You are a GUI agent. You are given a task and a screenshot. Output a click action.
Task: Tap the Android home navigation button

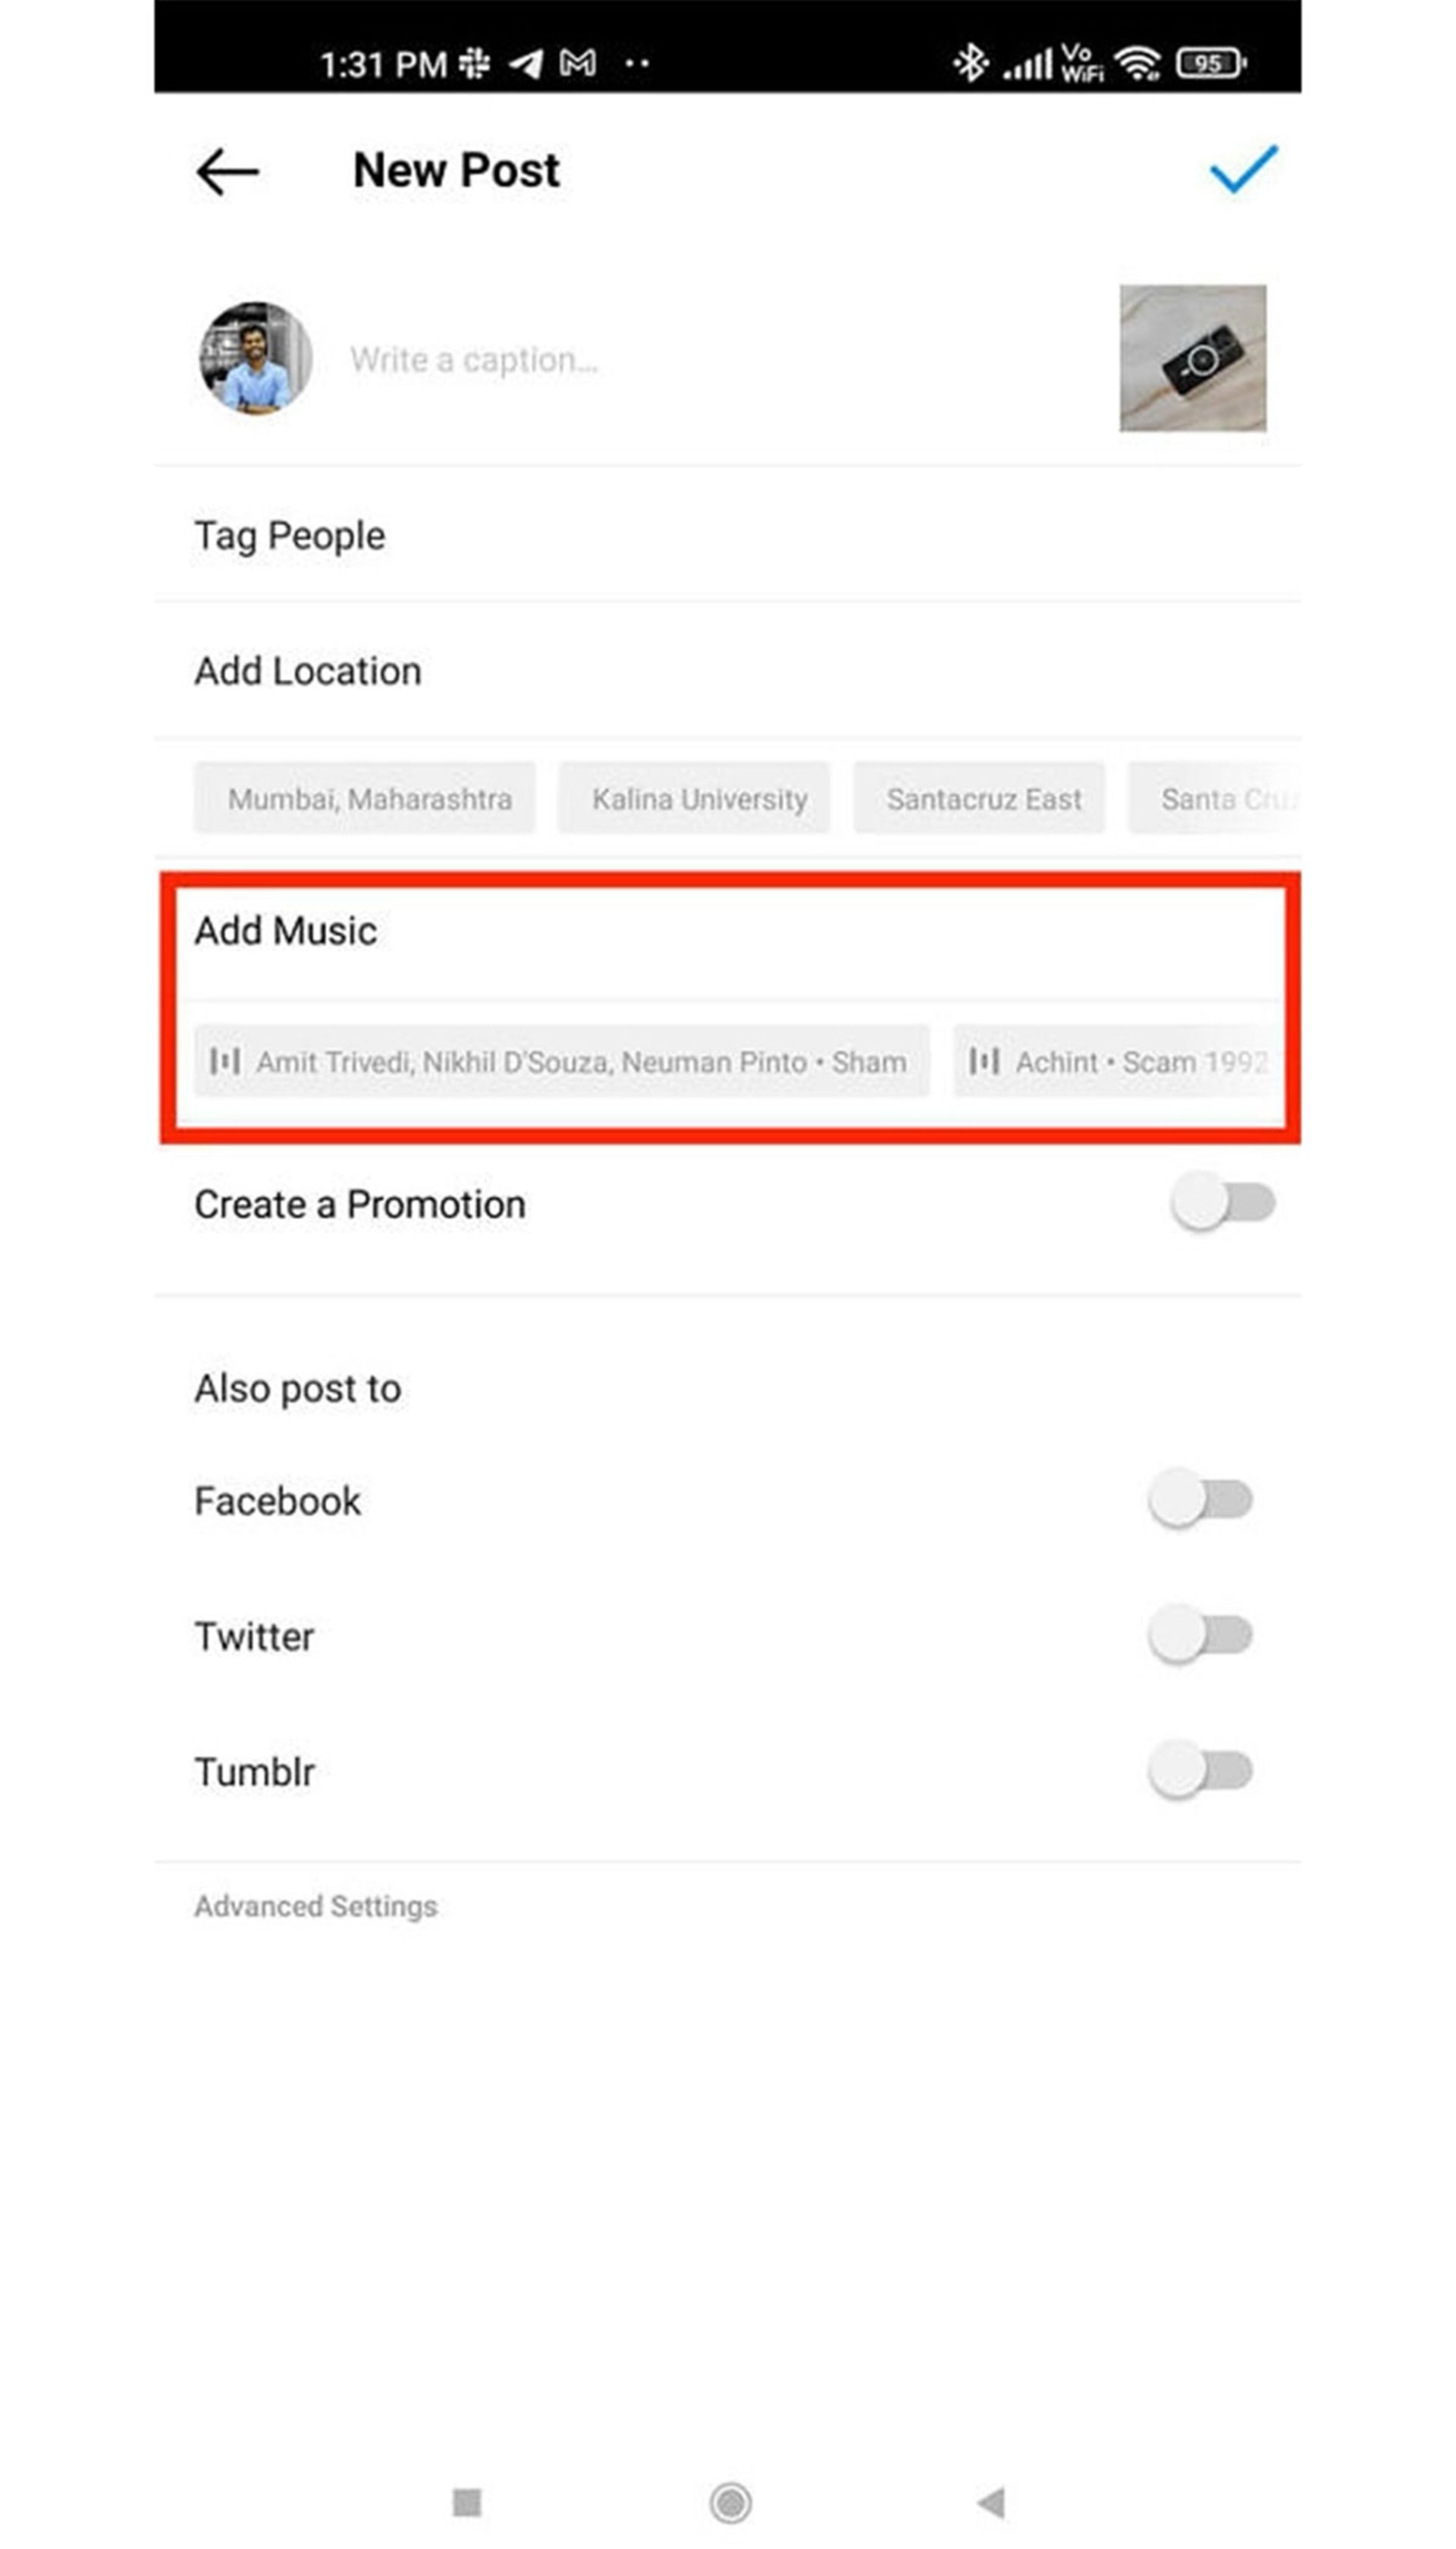point(730,2502)
